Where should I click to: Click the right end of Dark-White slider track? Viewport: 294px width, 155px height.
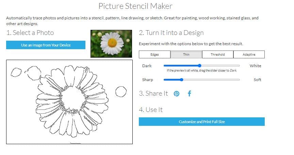tap(239, 65)
